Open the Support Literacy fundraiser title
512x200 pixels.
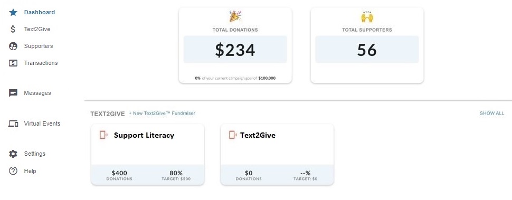click(x=144, y=135)
